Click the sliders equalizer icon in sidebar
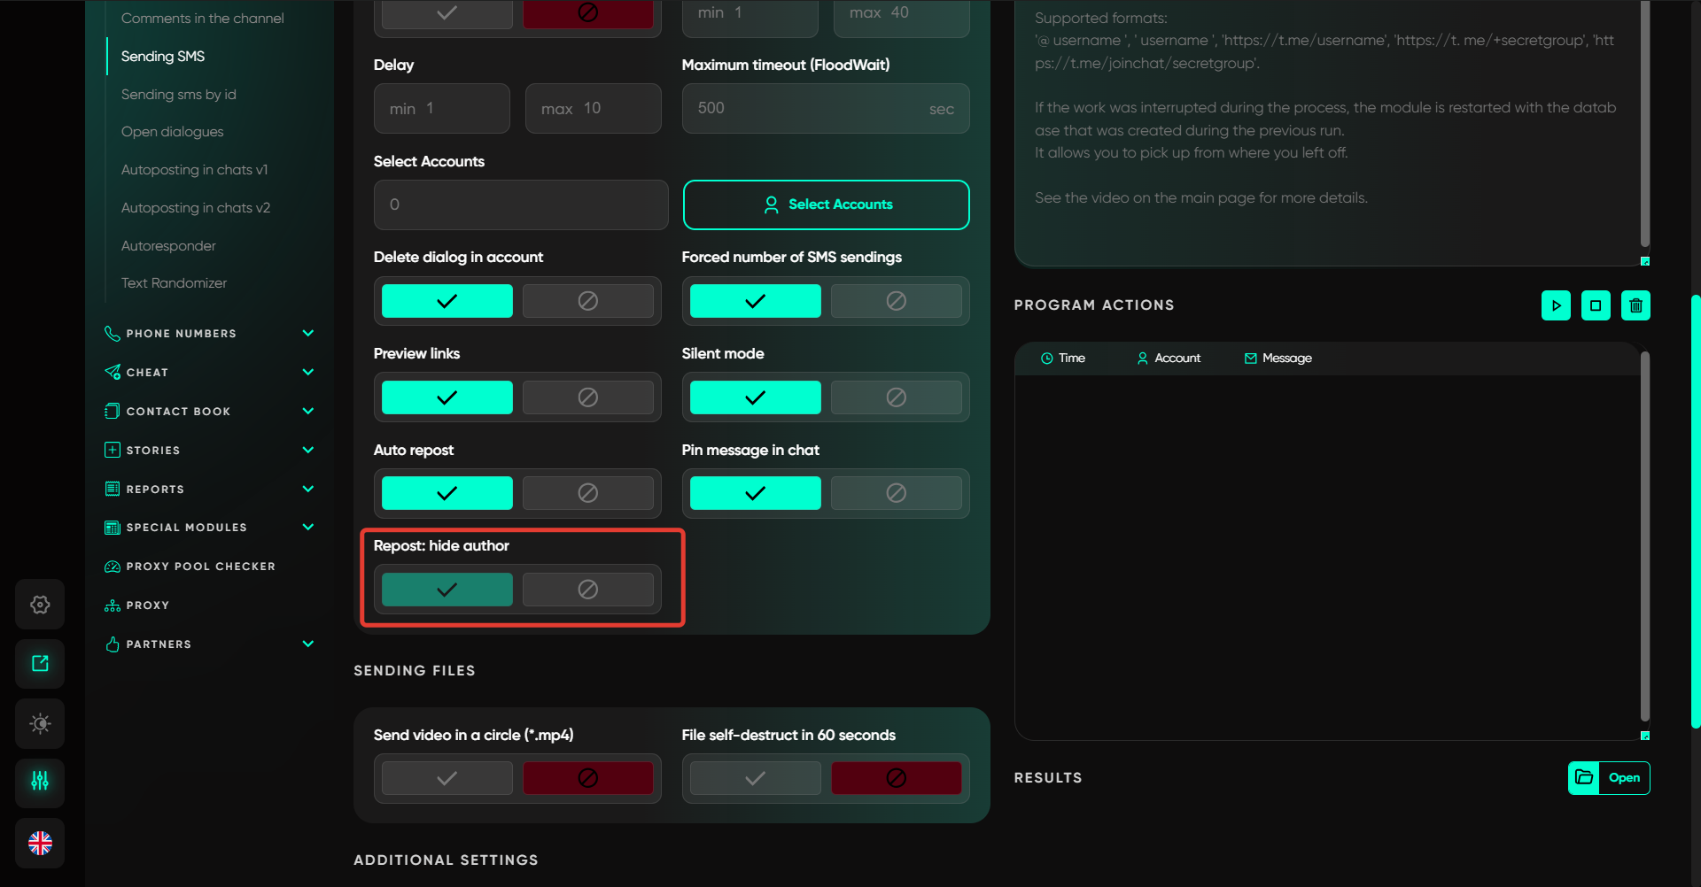Screen dimensions: 1701x887 tap(40, 781)
